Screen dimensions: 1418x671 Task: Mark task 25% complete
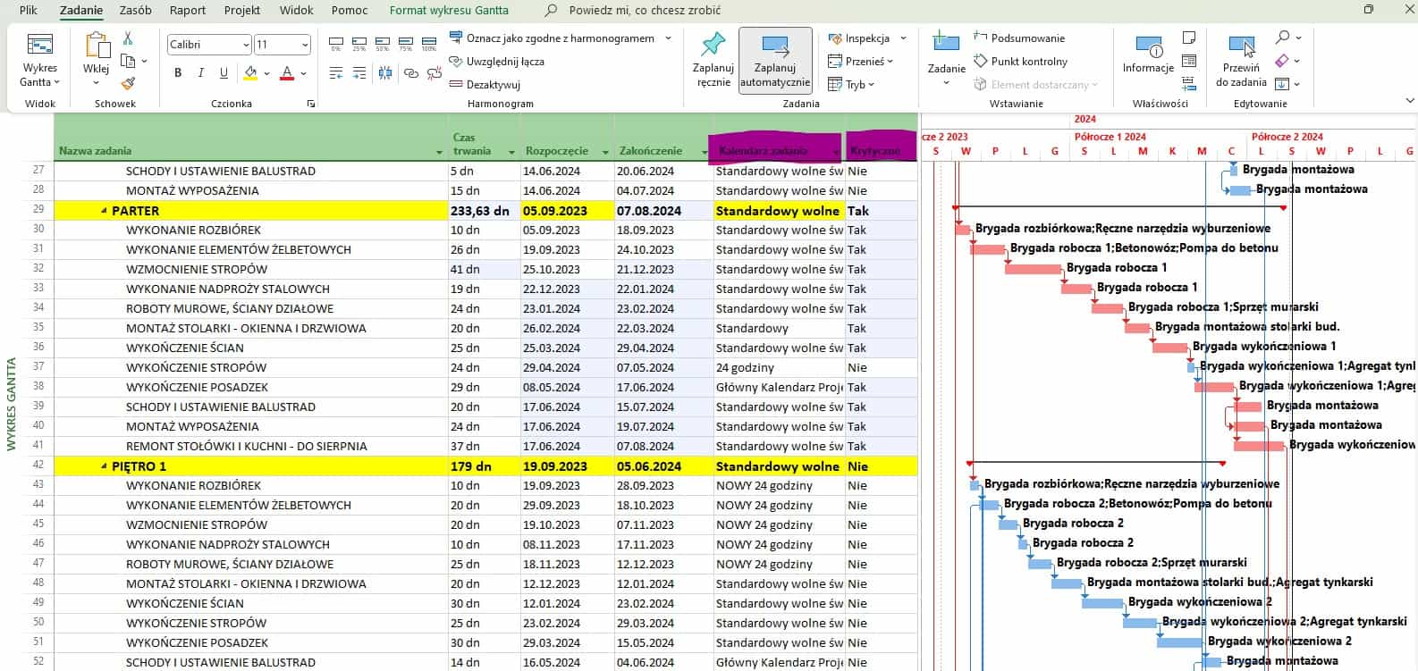pos(359,44)
